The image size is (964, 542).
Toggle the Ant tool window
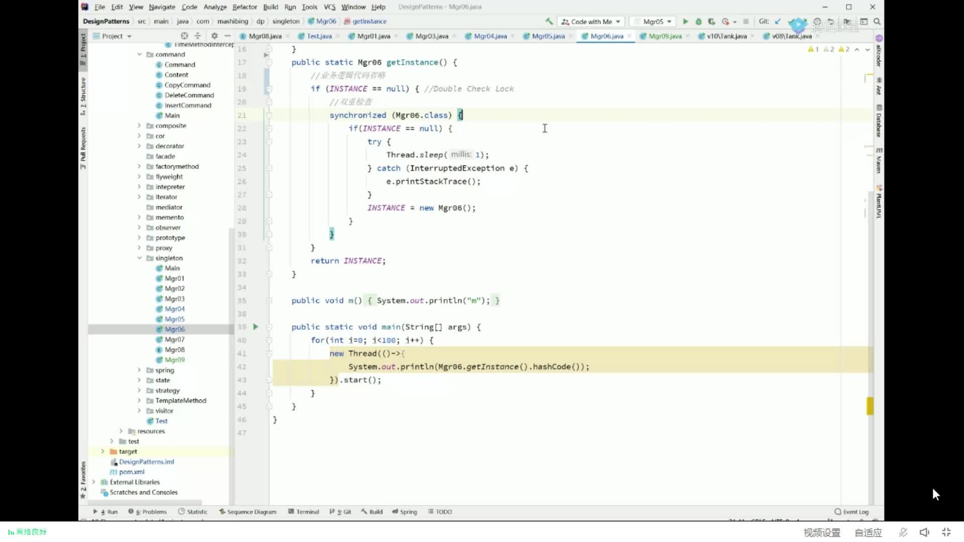pyautogui.click(x=879, y=86)
